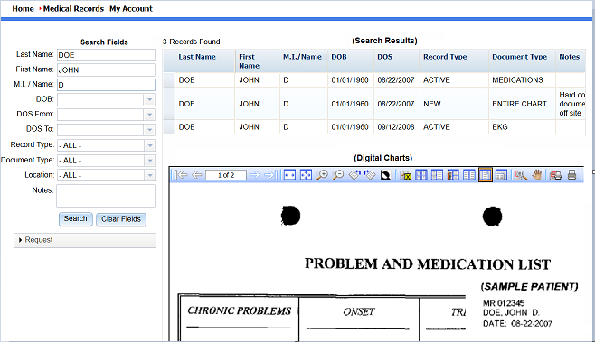
Task: Jump to last page in chart viewer
Action: click(x=270, y=174)
